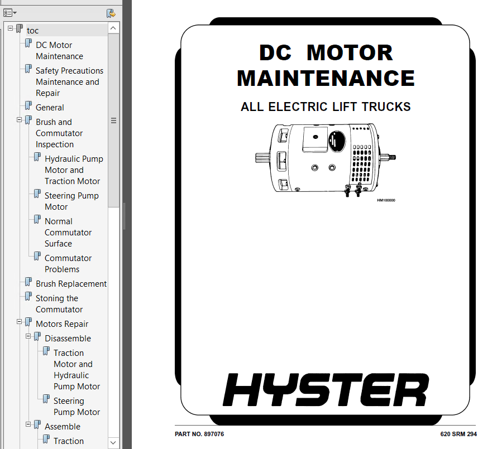Collapse the Motors Repair bookmark

click(x=20, y=322)
